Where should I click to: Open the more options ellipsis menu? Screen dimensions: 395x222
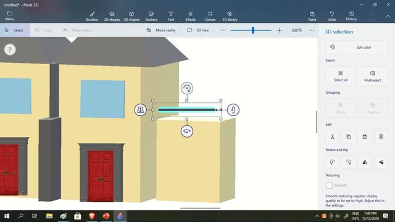coord(312,30)
